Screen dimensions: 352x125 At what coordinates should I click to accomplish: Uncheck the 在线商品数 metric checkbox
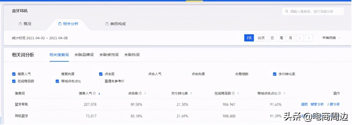(x=14, y=81)
